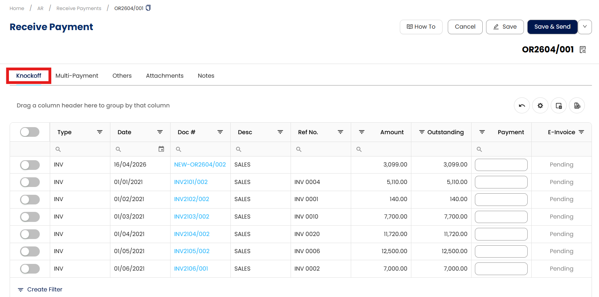Image resolution: width=599 pixels, height=297 pixels.
Task: Click the document preview icon beside OR2604/001 heading
Action: coord(583,50)
